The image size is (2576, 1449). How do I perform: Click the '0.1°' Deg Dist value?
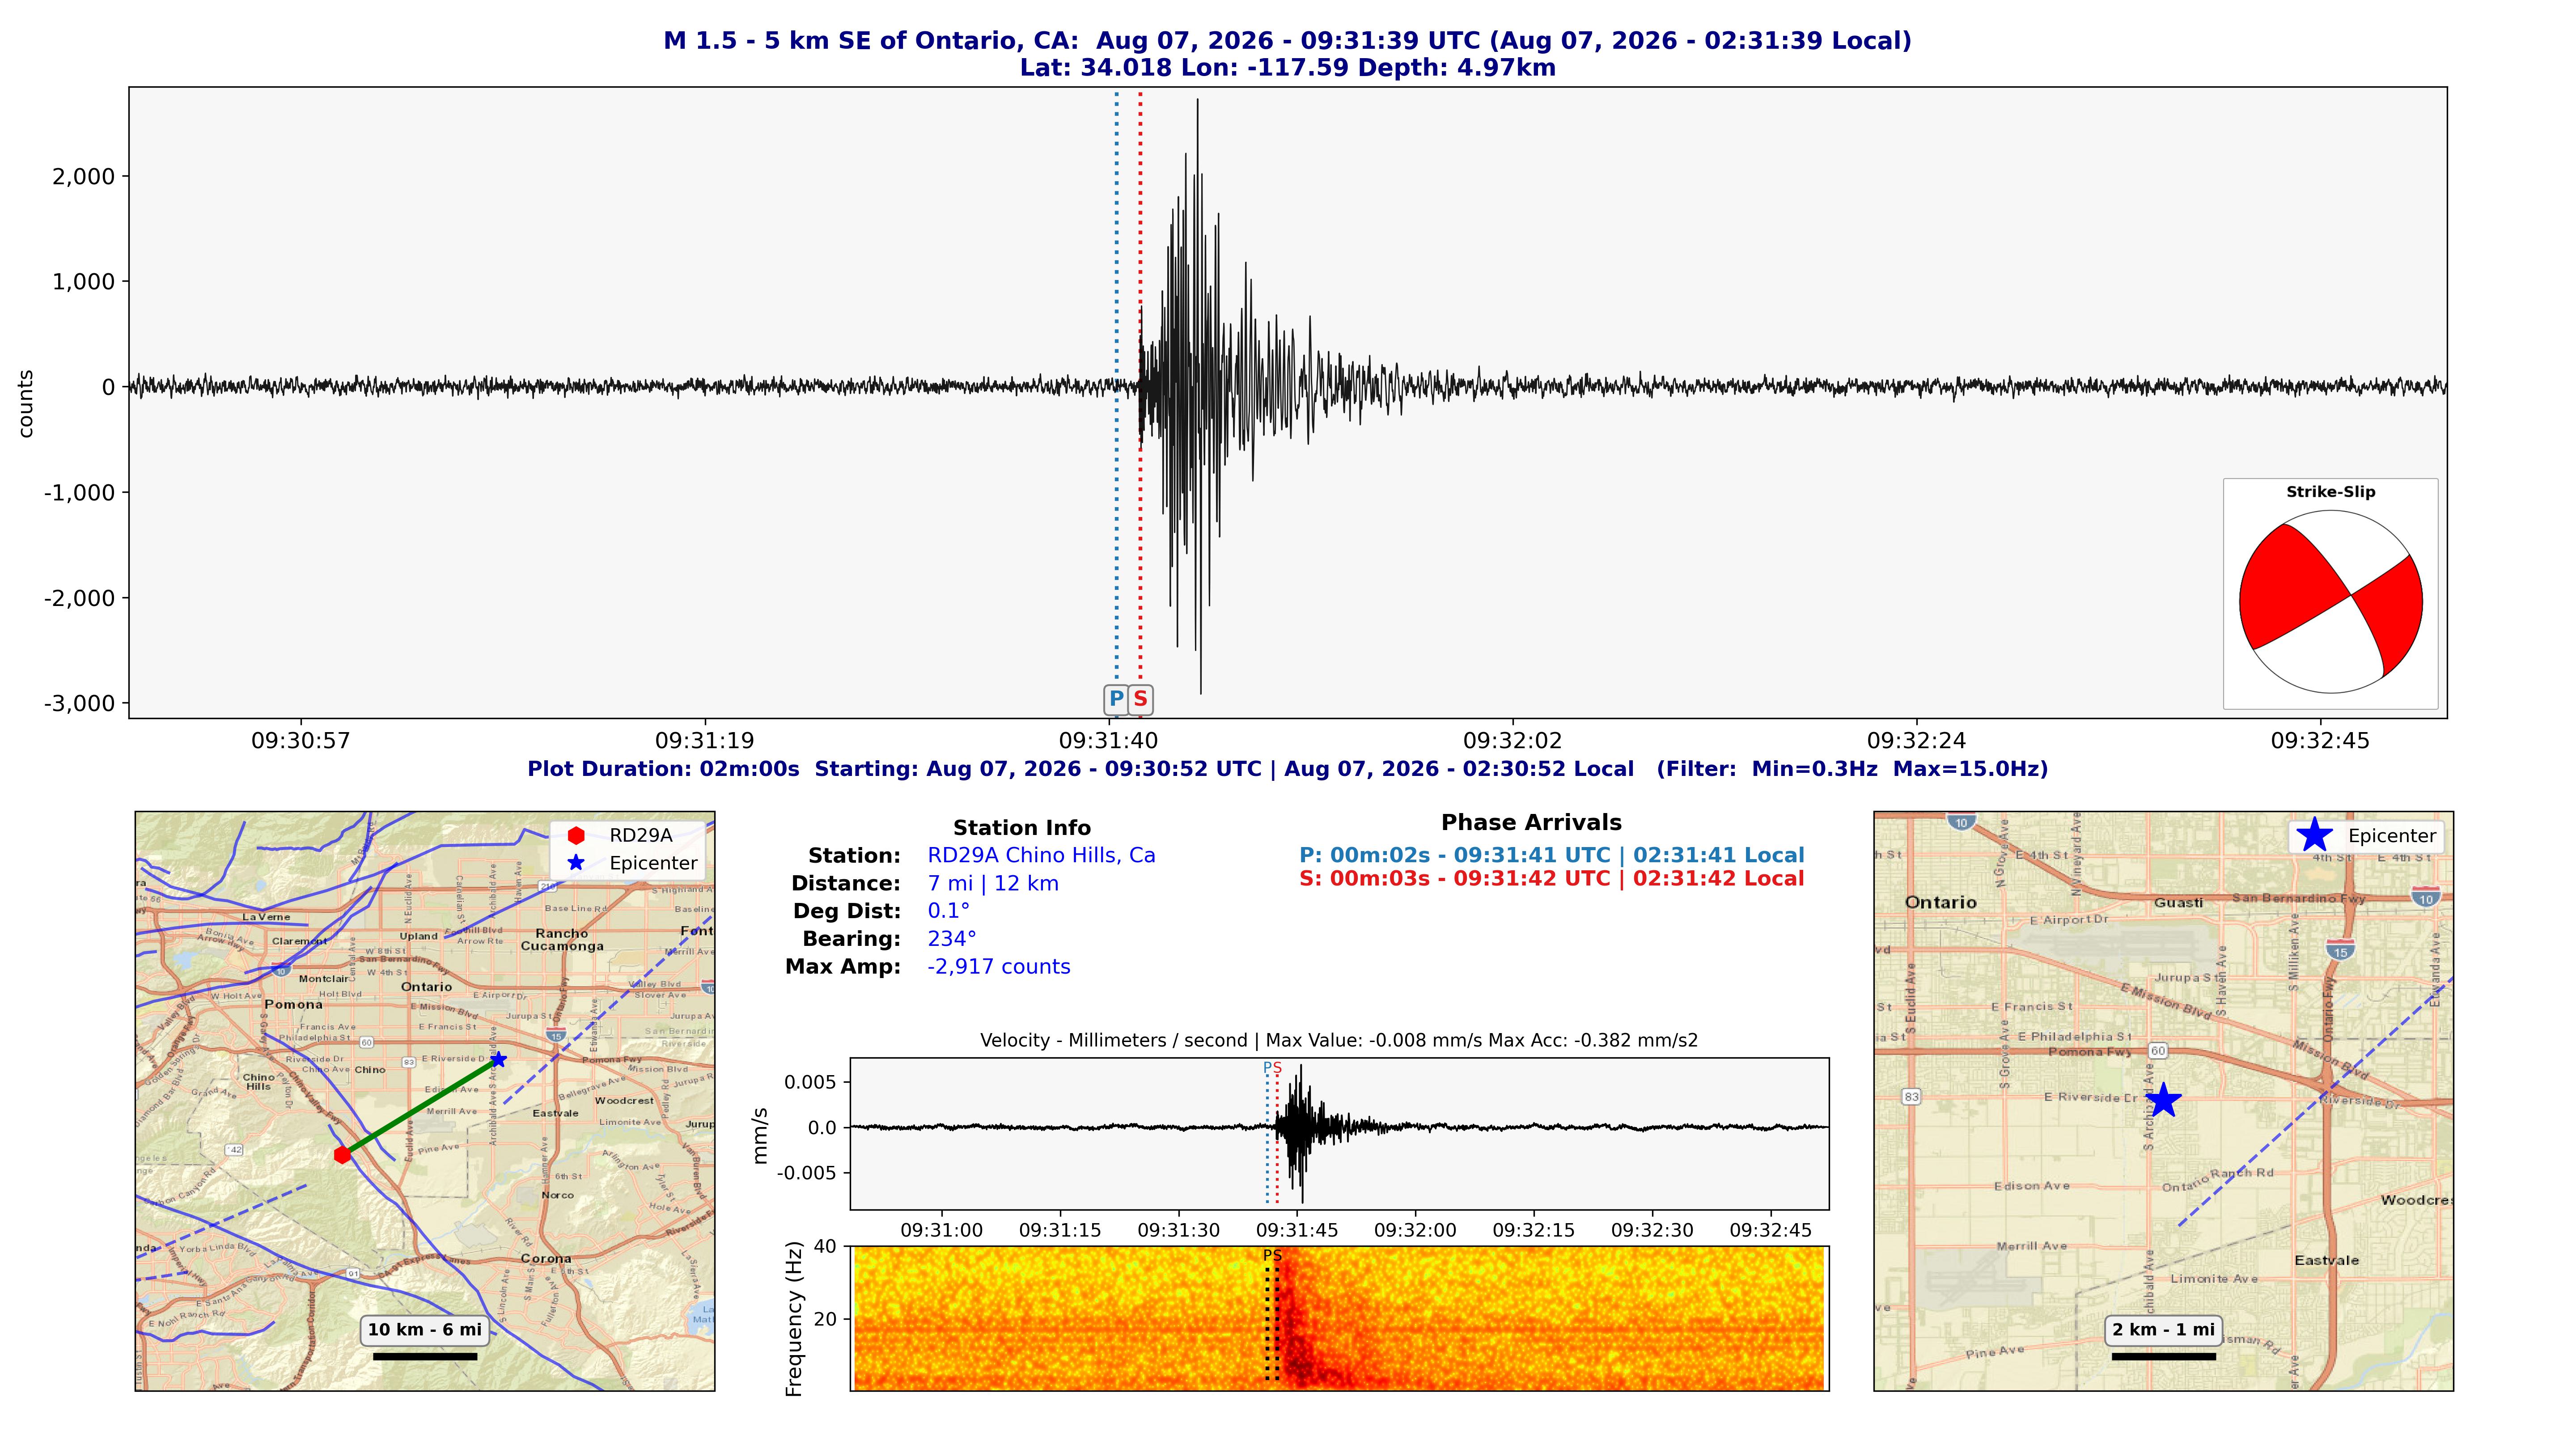pyautogui.click(x=948, y=911)
